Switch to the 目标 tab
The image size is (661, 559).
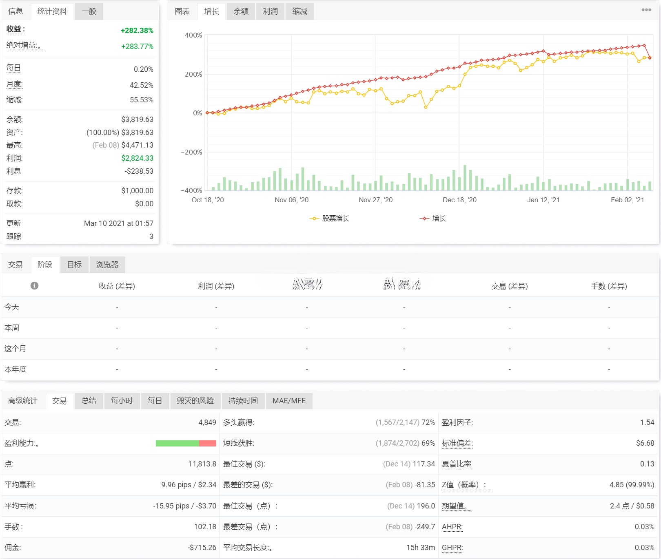(74, 265)
